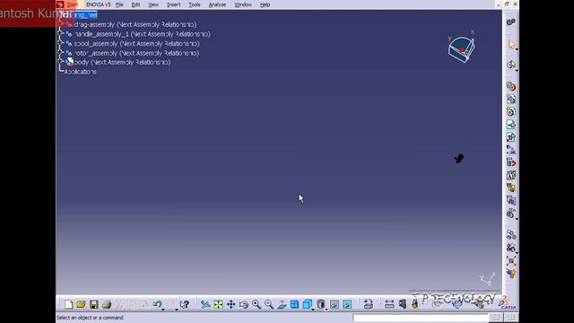The width and height of the screenshot is (574, 323).
Task: Open the Measure Item tool
Action: (403, 304)
